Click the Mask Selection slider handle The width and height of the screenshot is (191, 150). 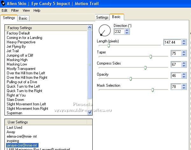click(x=152, y=90)
